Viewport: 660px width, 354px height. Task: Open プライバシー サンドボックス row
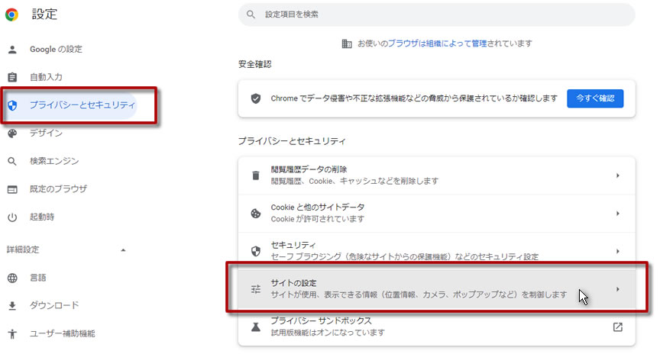click(436, 327)
